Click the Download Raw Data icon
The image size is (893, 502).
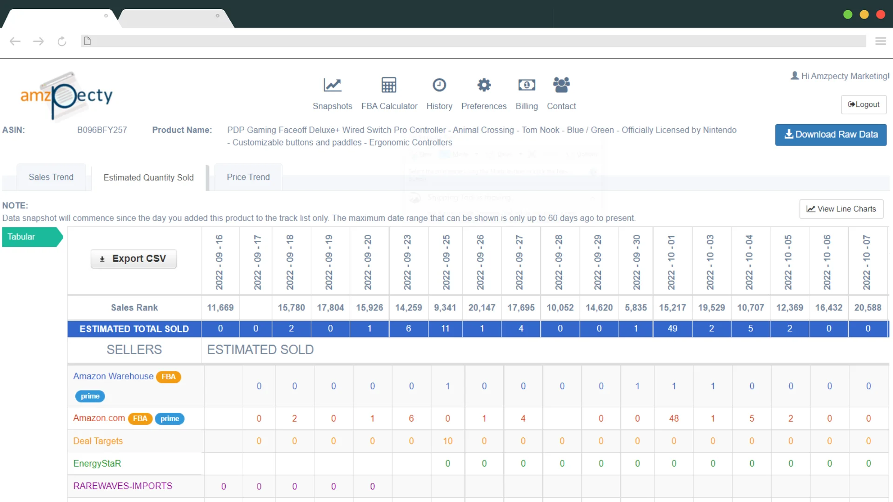pos(789,133)
